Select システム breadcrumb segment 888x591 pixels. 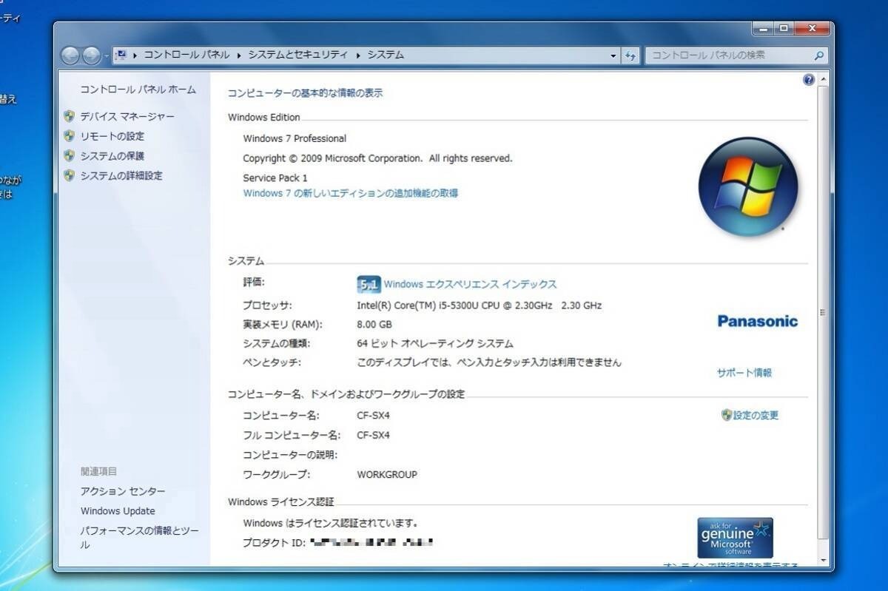coord(386,55)
